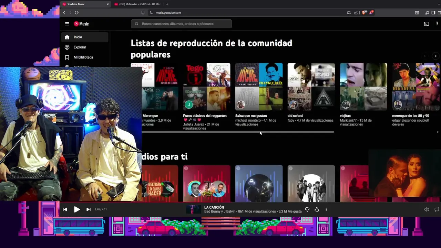The image size is (441, 248).
Task: Close the YouTube Music tab
Action: coord(107,4)
